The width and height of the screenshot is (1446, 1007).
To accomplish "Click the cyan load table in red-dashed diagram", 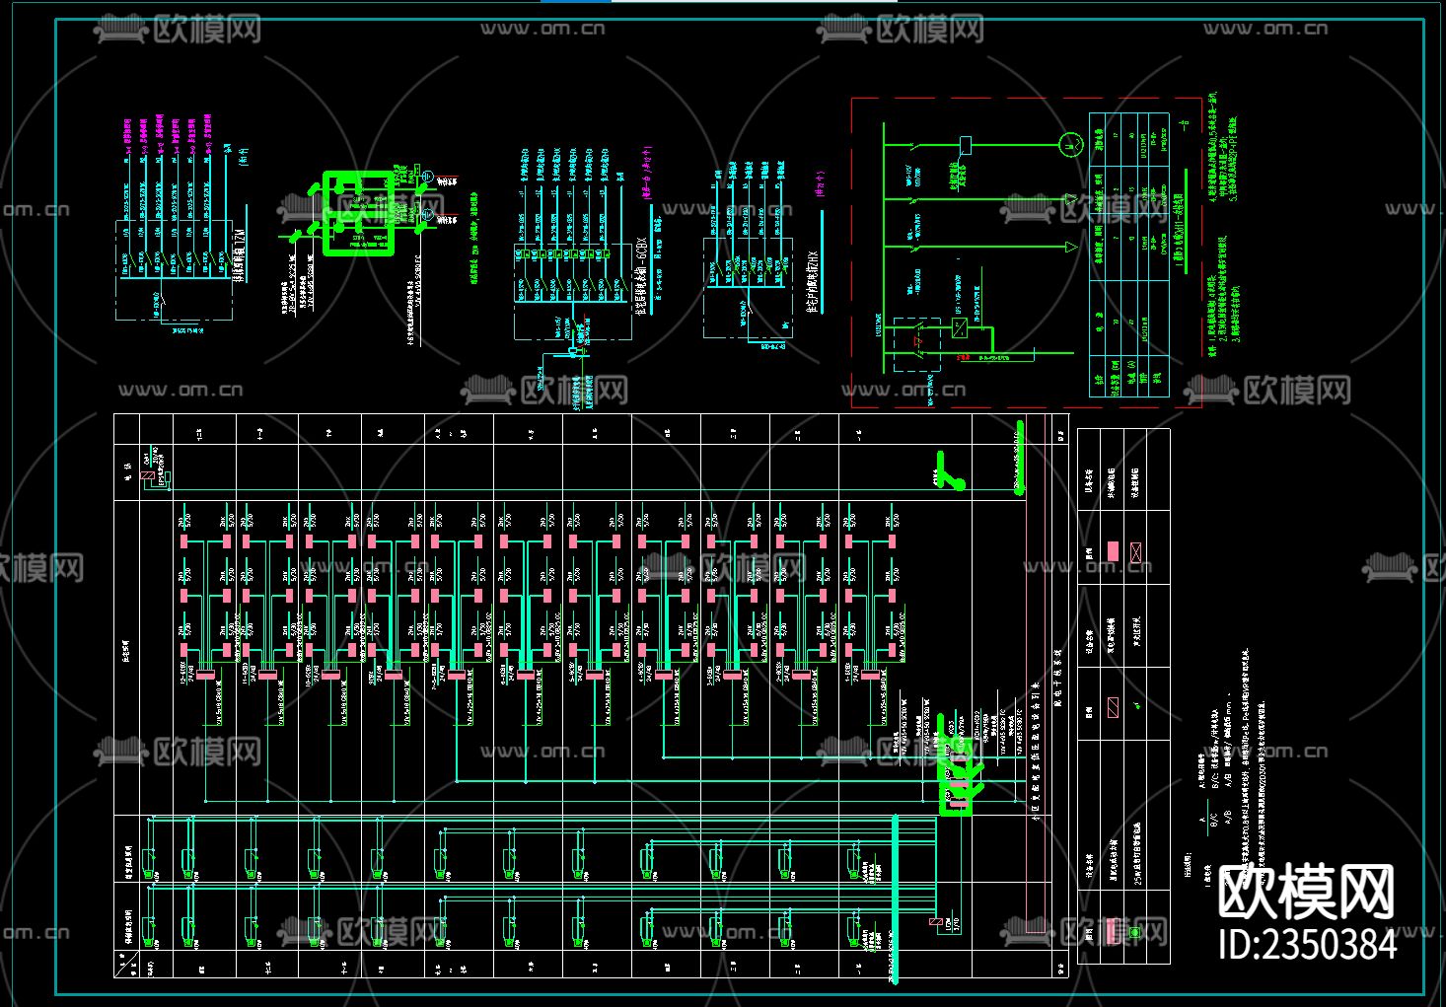I will pyautogui.click(x=1129, y=254).
